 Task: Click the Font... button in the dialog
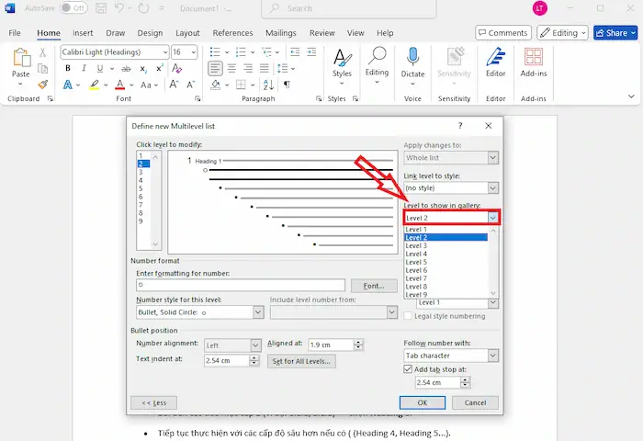373,286
